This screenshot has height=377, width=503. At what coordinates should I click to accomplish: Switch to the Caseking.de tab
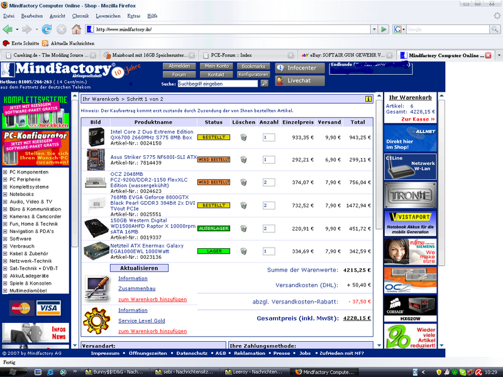tap(50, 55)
